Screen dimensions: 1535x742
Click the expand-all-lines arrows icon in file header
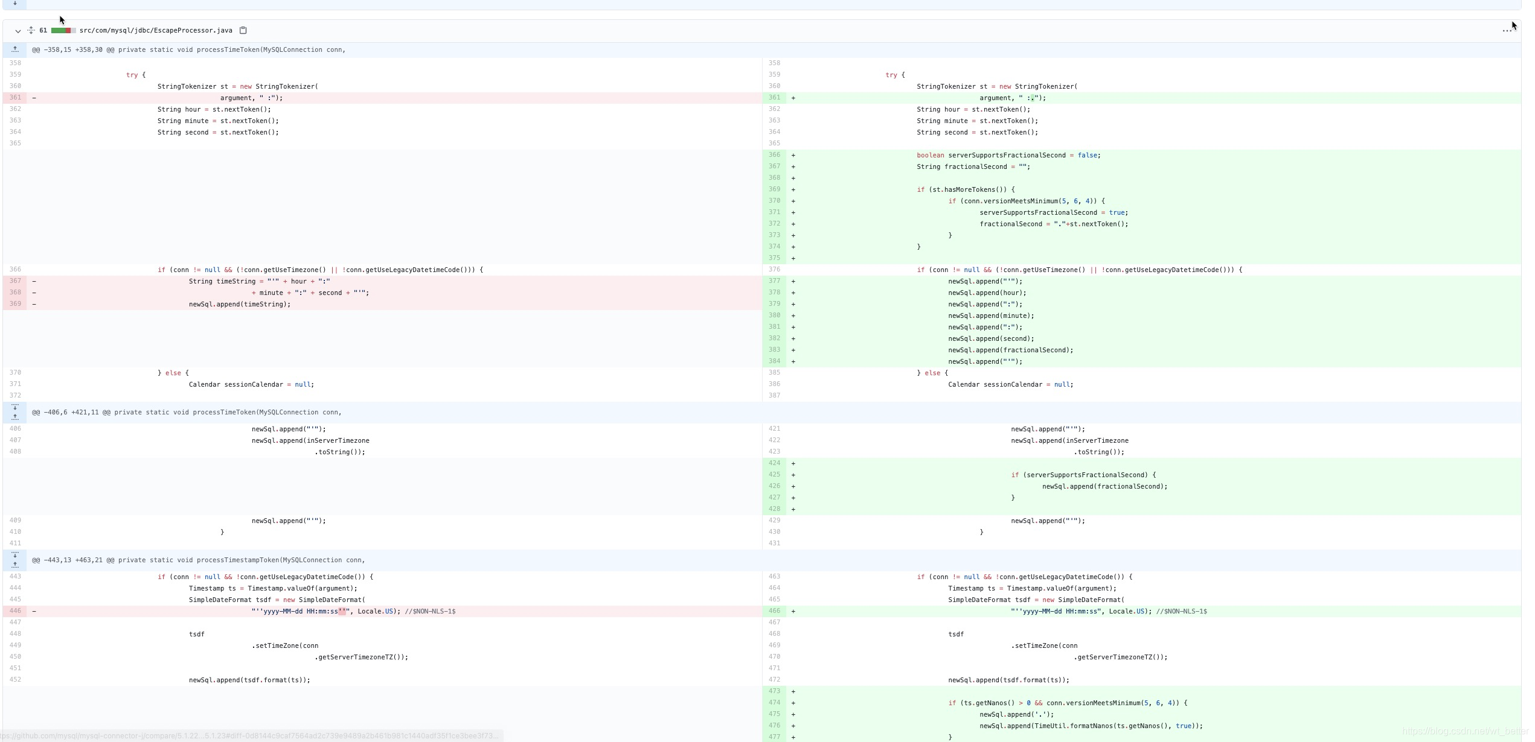[x=31, y=30]
